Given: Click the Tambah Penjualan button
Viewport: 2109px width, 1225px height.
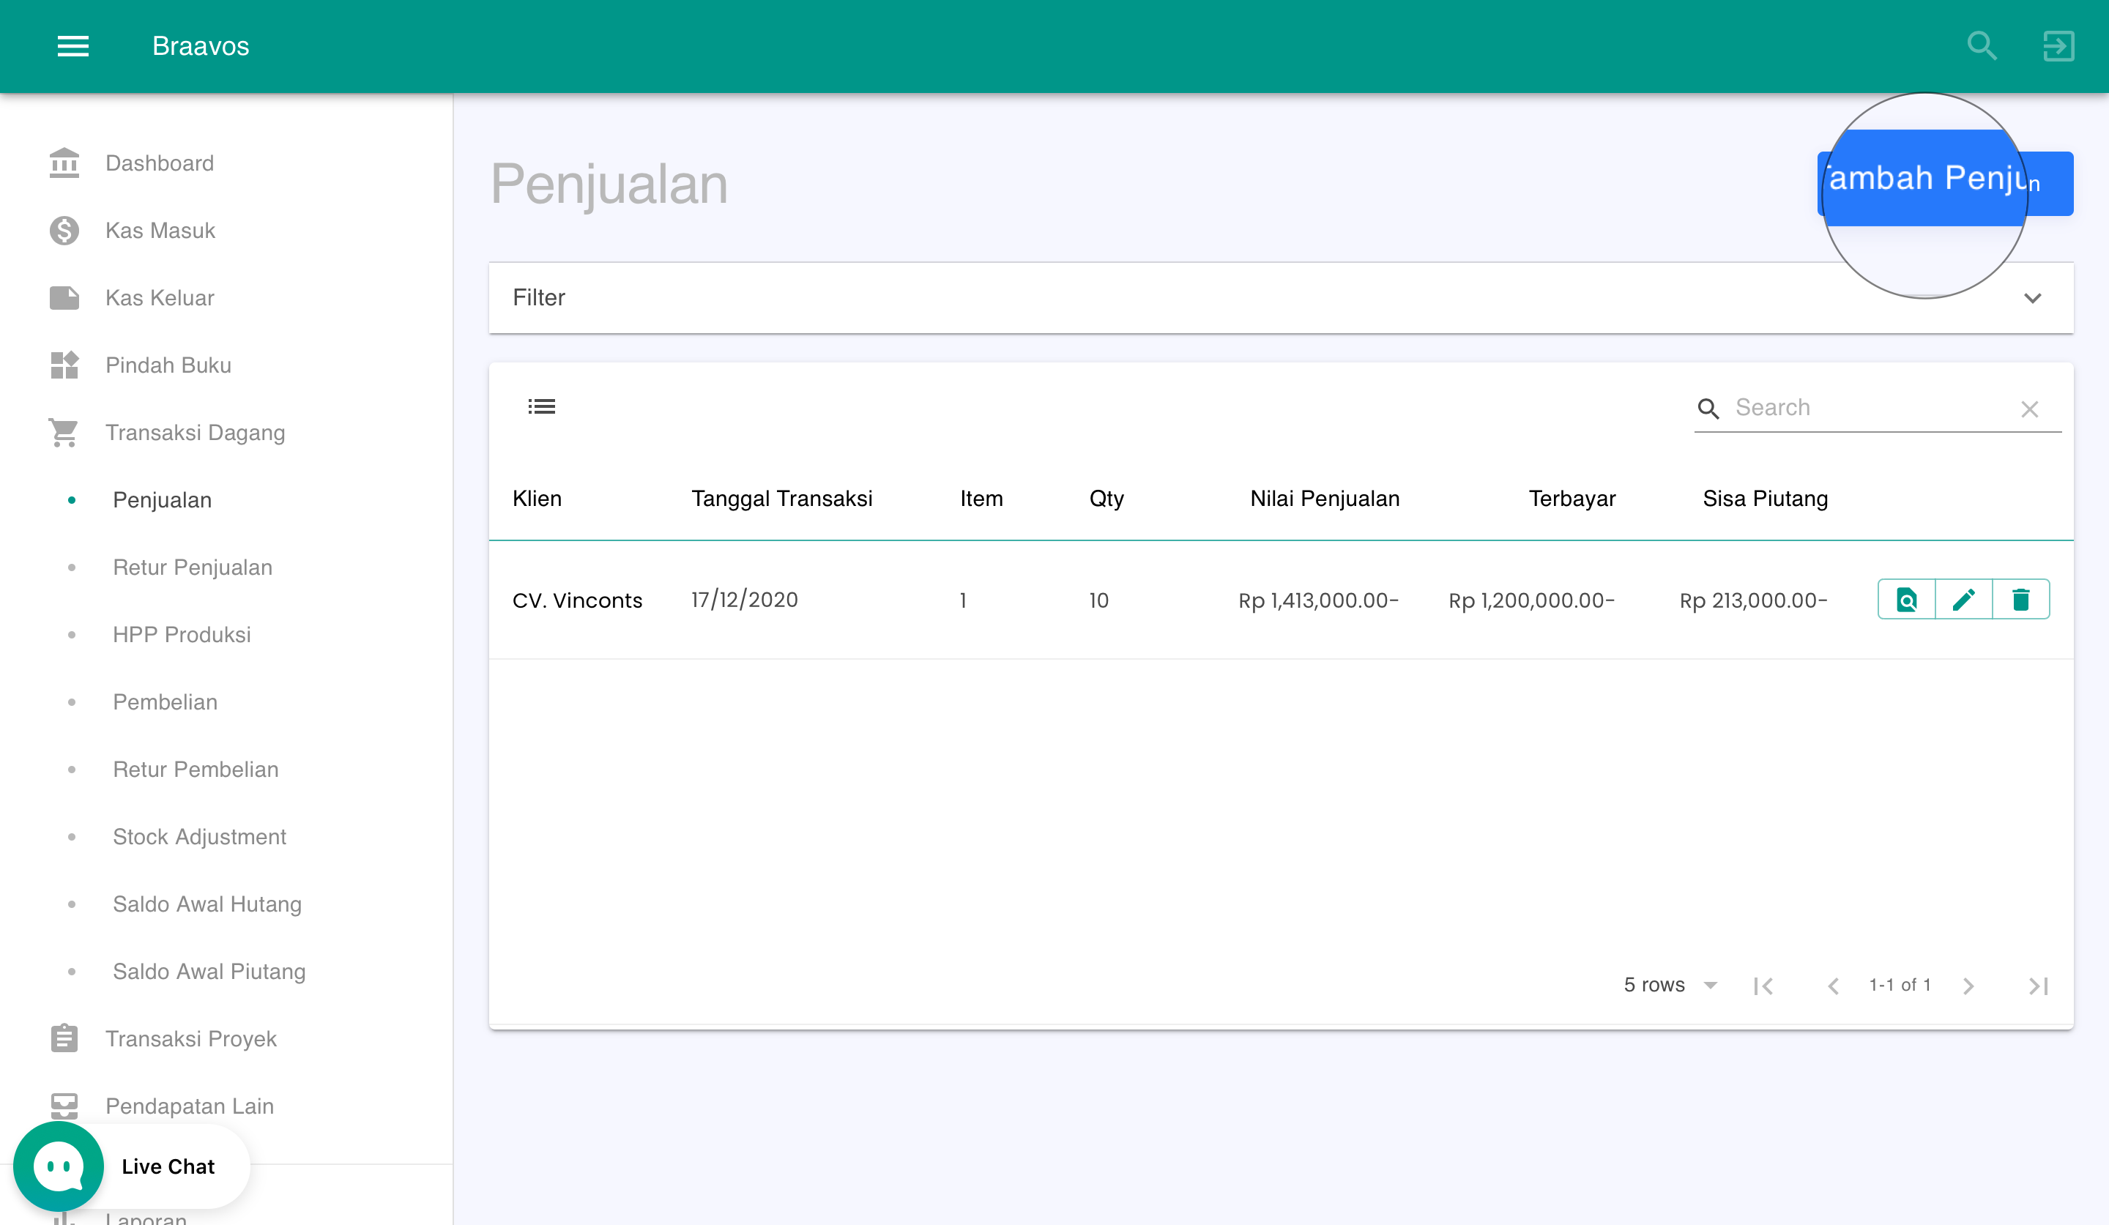Looking at the screenshot, I should tap(1945, 183).
